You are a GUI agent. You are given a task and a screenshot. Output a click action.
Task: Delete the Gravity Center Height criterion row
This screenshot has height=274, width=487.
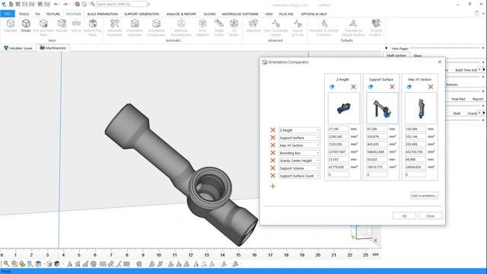(272, 161)
